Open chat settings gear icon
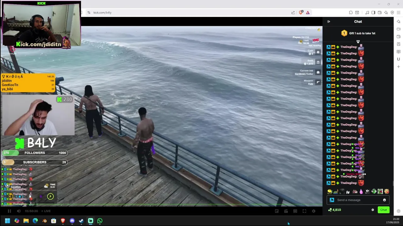This screenshot has height=226, width=403. 373,210
